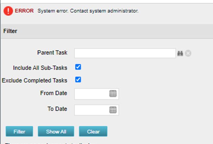Click the Parent Task field label
Screen dimensions: 213x144
52,53
